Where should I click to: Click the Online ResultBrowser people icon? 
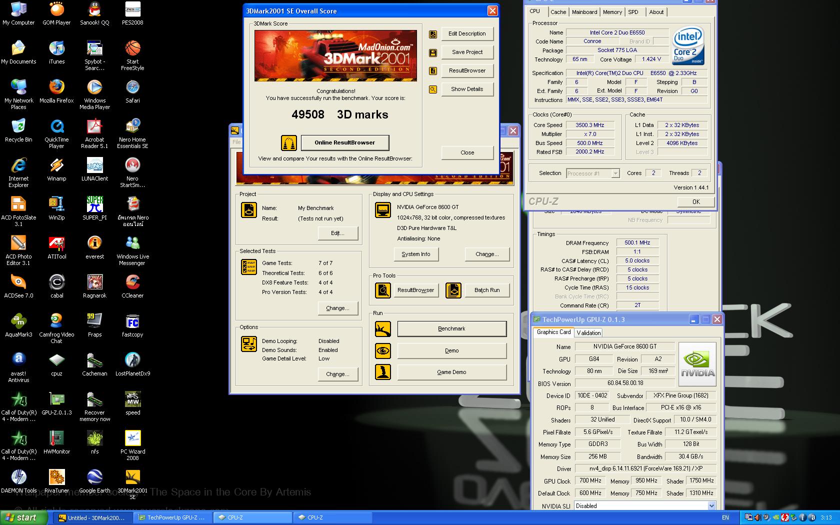tap(289, 143)
